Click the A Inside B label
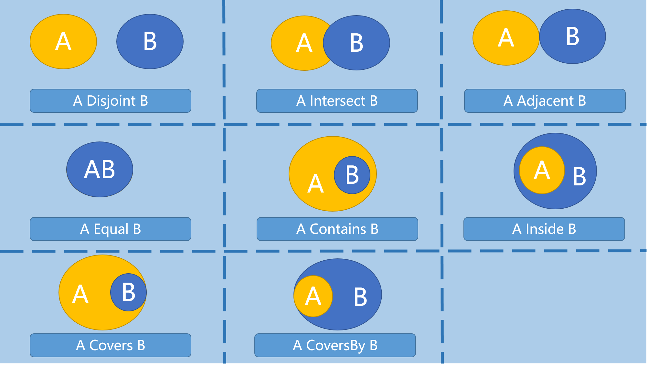Viewport: 648px width, 365px height. point(544,229)
